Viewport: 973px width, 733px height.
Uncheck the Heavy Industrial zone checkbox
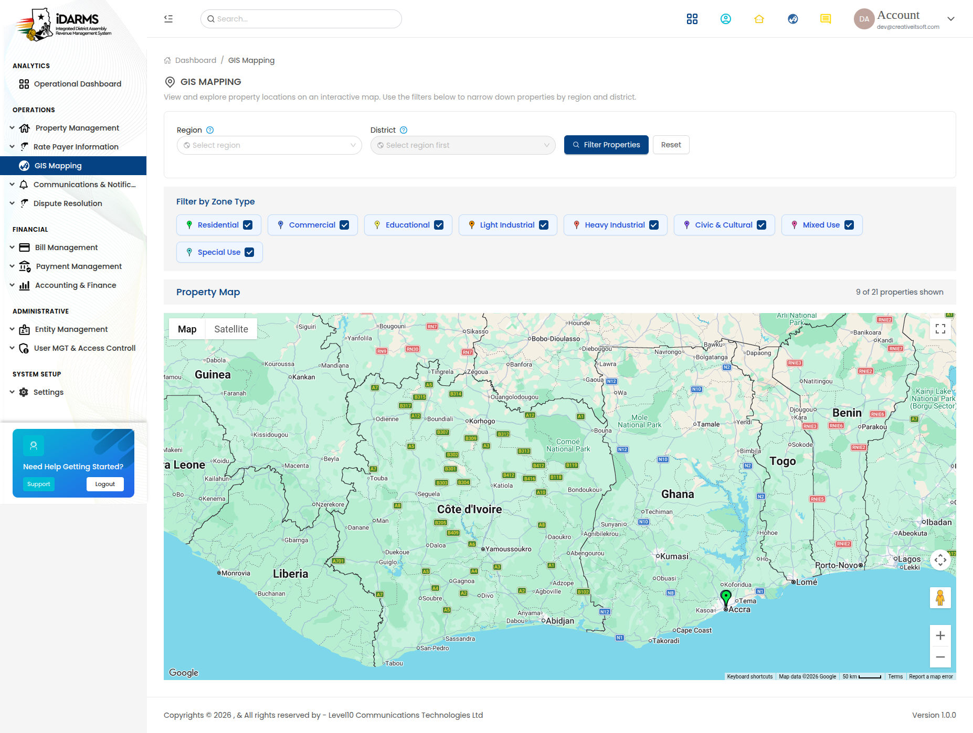[654, 225]
